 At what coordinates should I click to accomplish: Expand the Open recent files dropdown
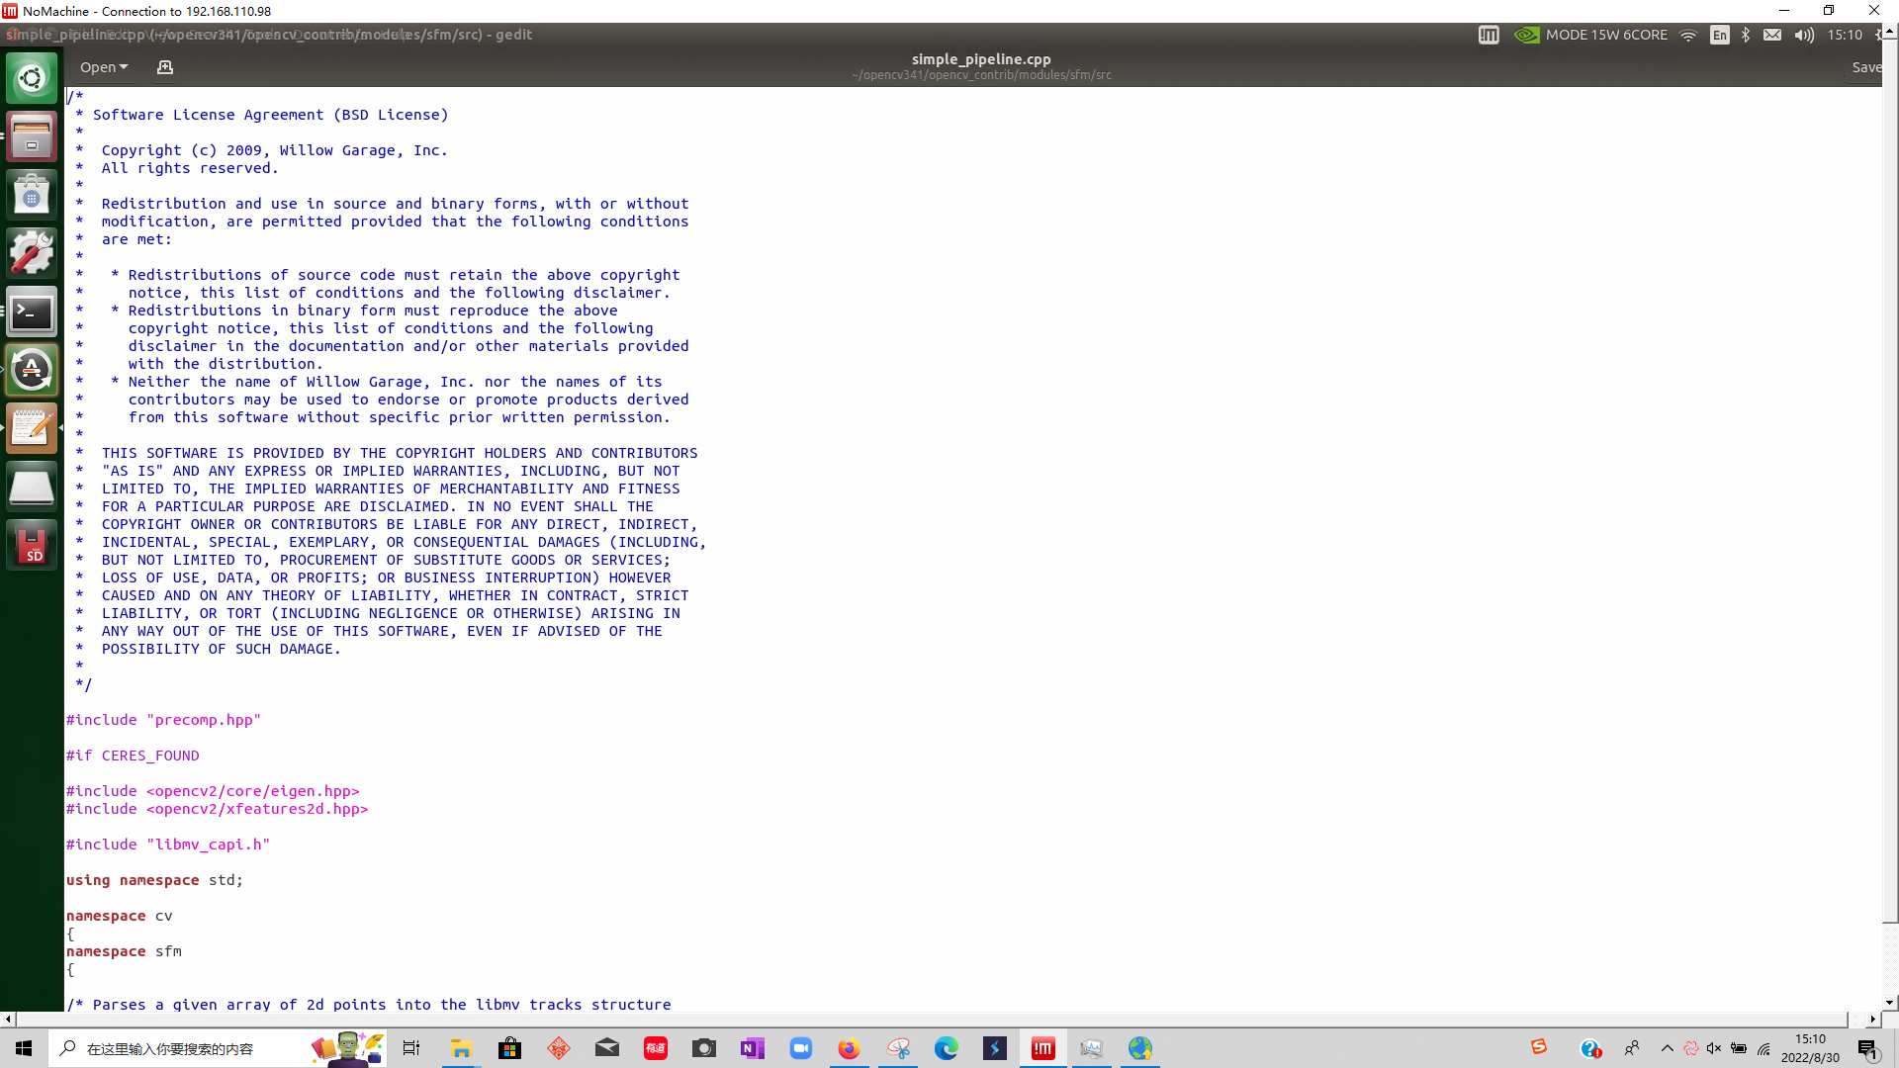point(104,67)
